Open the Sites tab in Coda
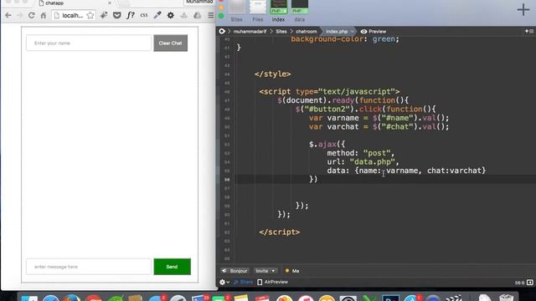The image size is (536, 301). tap(236, 10)
